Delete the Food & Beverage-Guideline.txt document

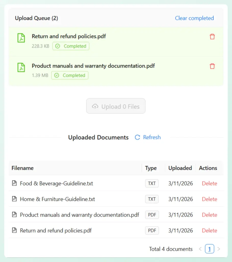[x=209, y=183]
